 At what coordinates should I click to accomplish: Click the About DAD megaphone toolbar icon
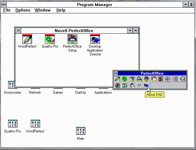[146, 86]
